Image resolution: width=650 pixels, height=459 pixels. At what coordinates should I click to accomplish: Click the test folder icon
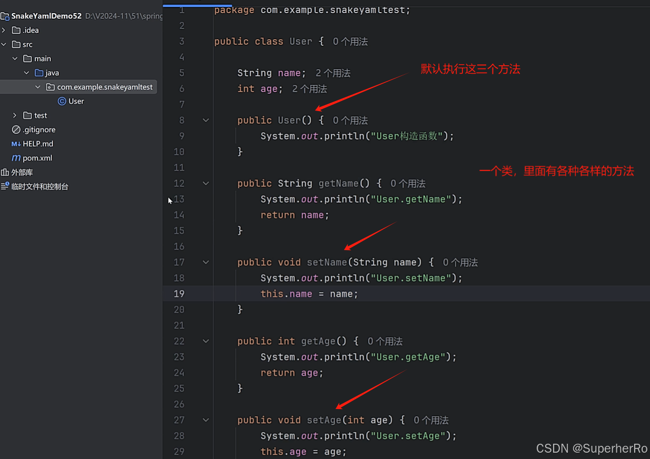pyautogui.click(x=27, y=115)
